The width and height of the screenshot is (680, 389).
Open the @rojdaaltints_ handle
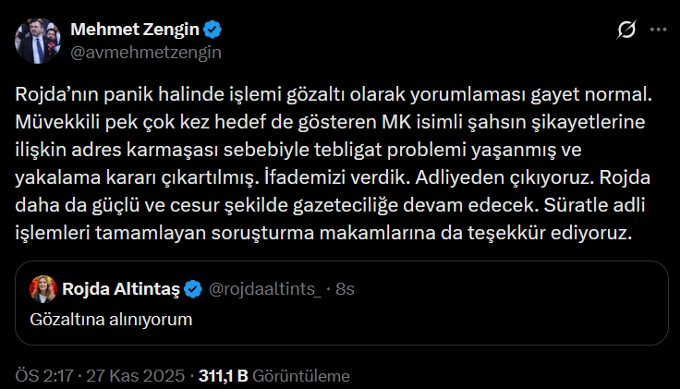click(x=267, y=289)
